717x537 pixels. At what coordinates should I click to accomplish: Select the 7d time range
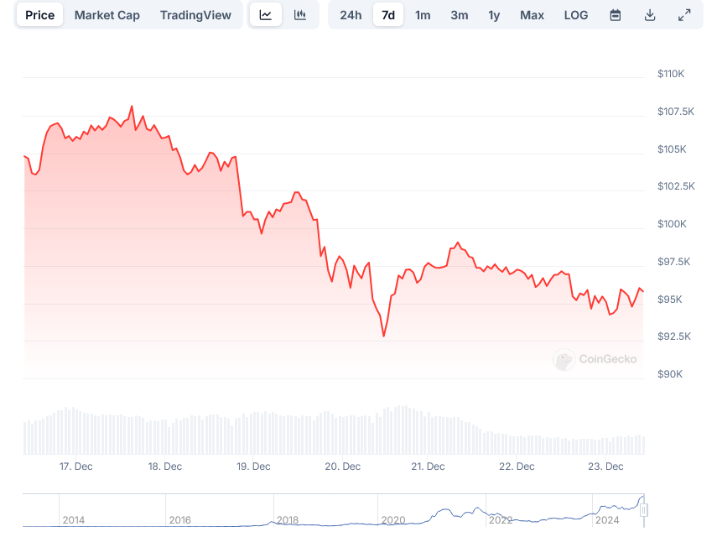point(388,15)
